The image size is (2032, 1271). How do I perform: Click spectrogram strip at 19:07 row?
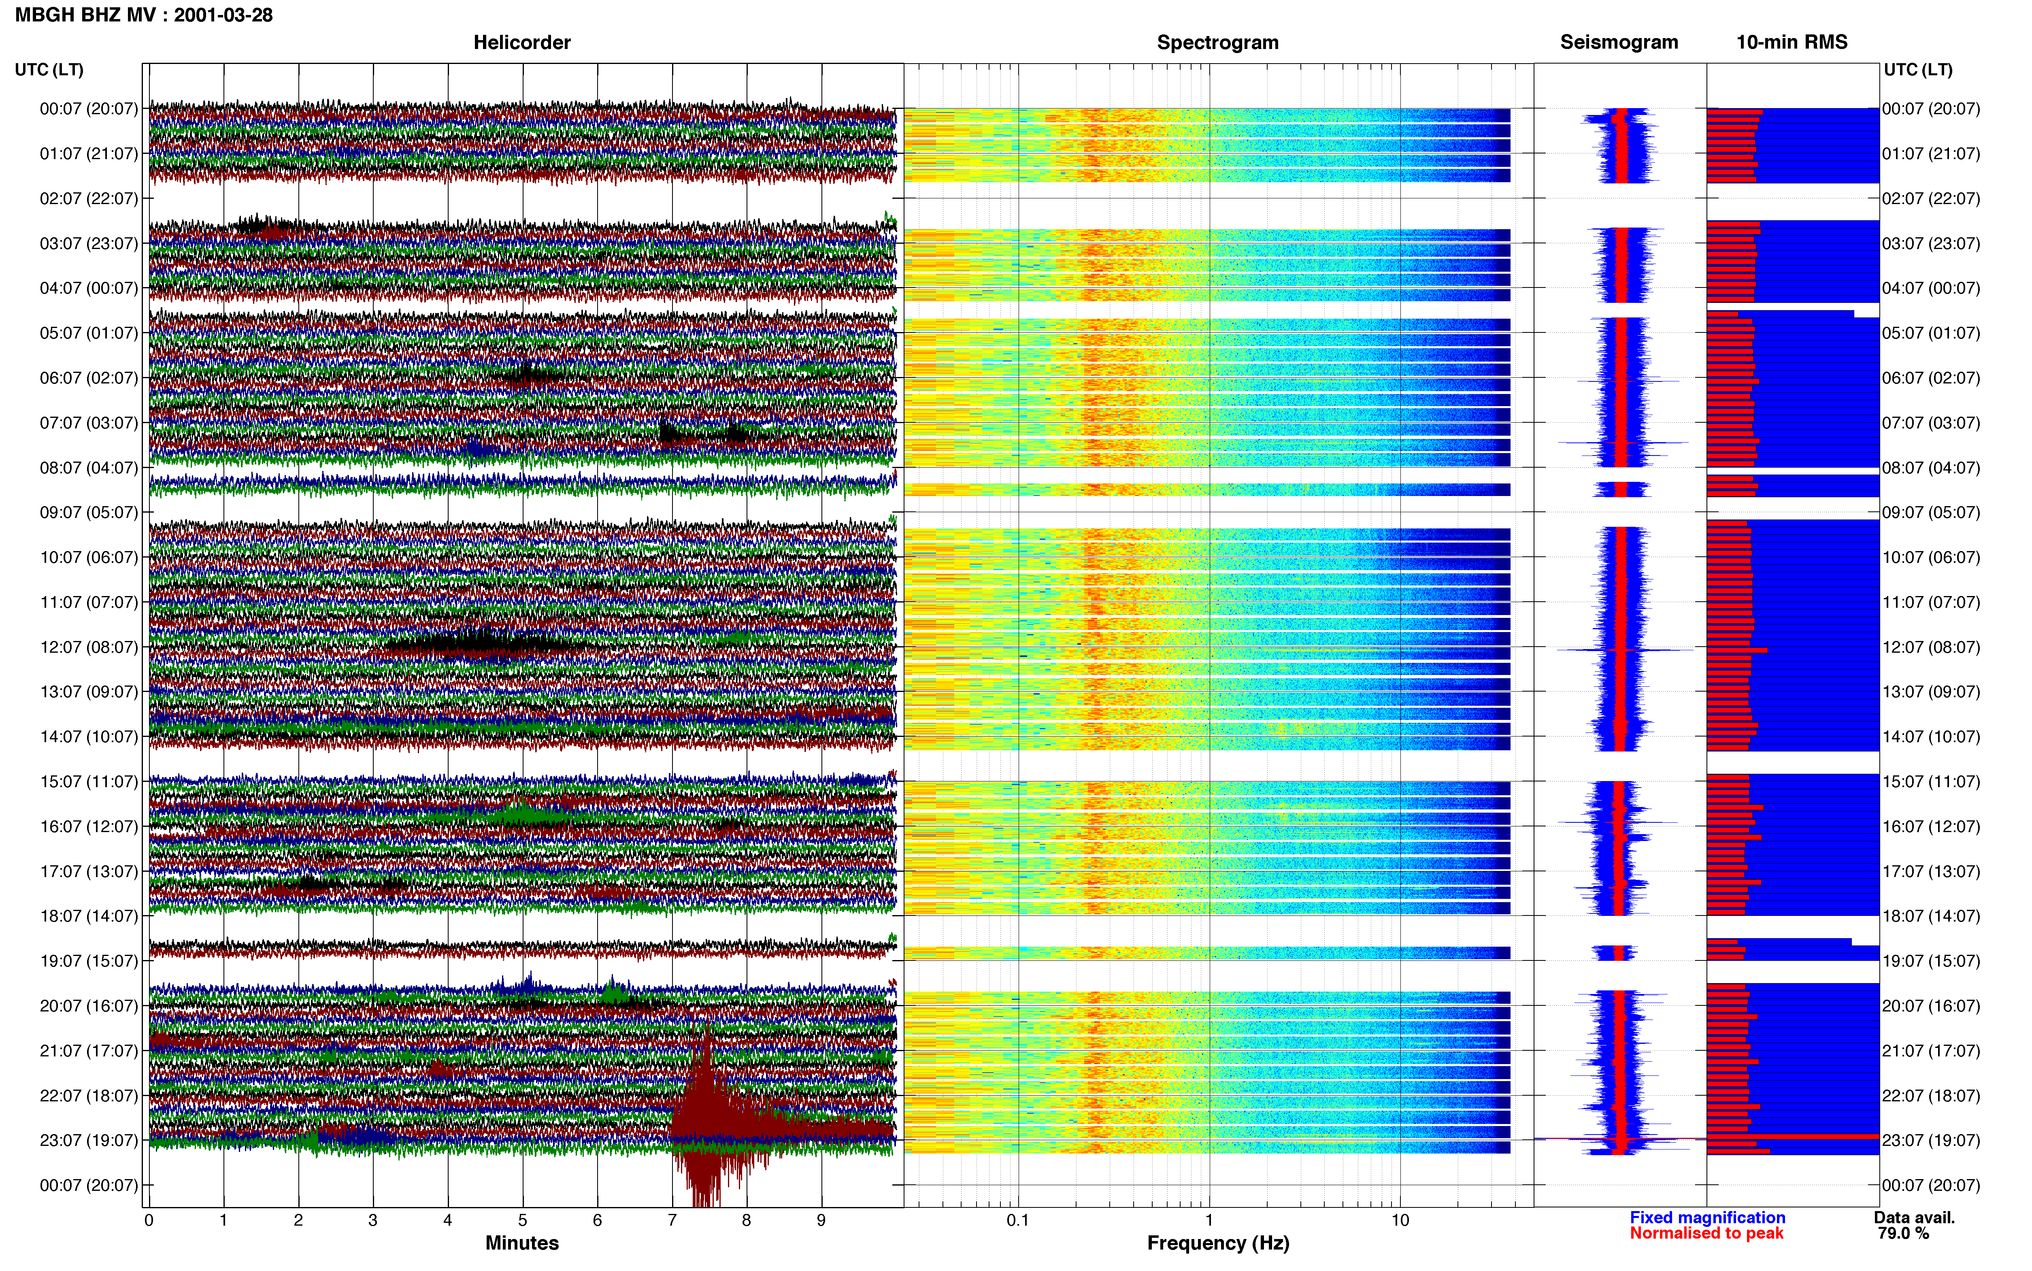[1207, 952]
